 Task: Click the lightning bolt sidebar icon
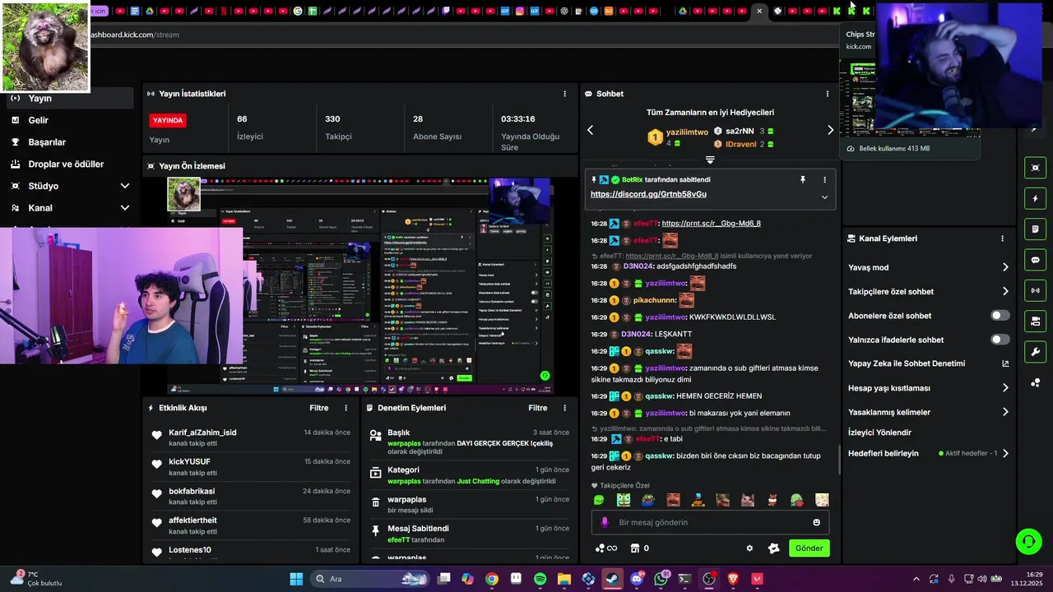(1035, 198)
